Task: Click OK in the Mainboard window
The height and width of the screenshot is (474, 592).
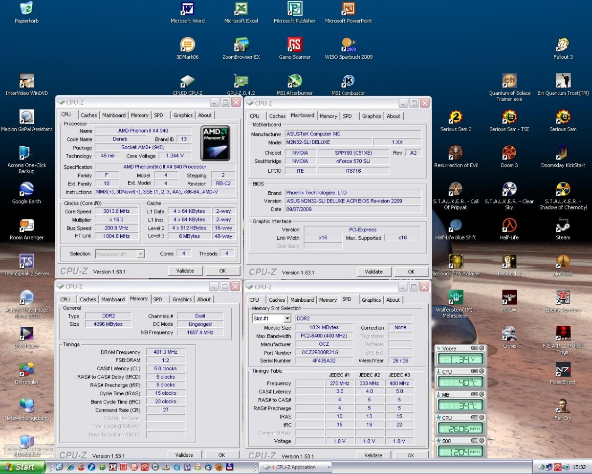Action: point(411,272)
